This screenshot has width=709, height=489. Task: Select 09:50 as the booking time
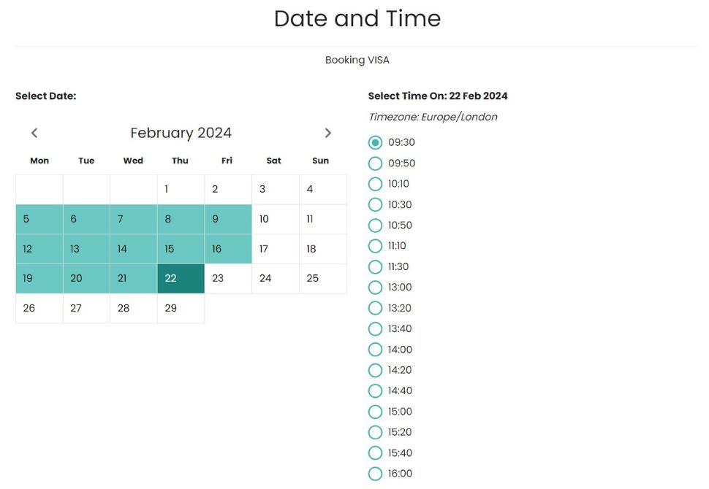(375, 163)
